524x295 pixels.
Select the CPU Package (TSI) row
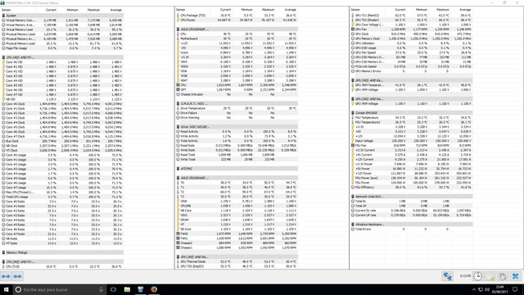point(237,16)
